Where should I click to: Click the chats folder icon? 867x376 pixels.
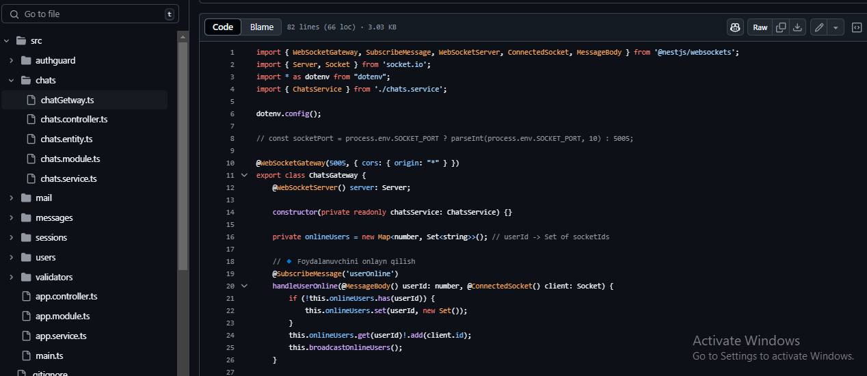click(x=26, y=80)
